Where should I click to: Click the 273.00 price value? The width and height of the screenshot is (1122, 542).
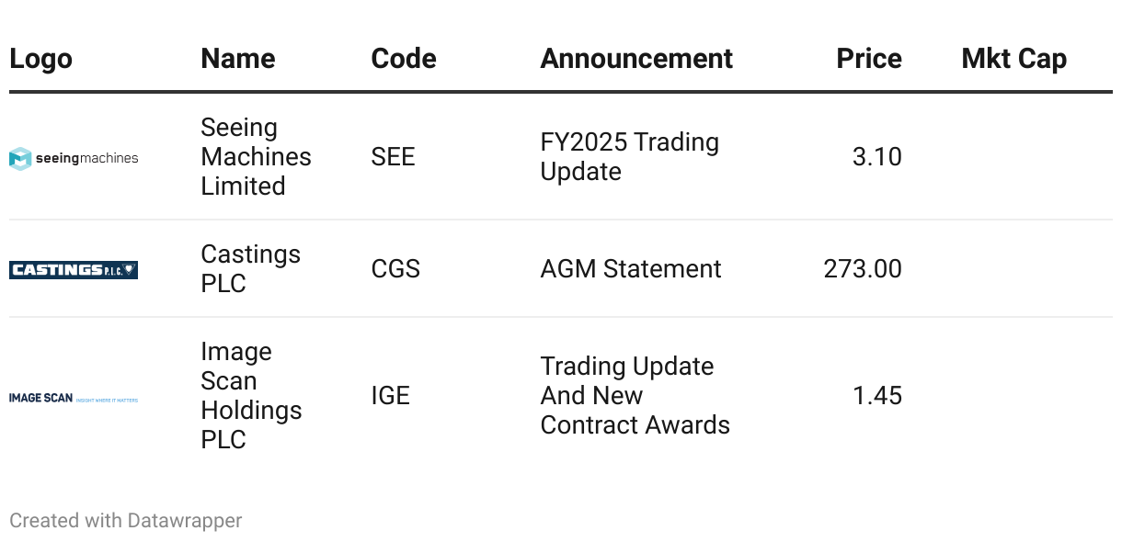pyautogui.click(x=863, y=269)
